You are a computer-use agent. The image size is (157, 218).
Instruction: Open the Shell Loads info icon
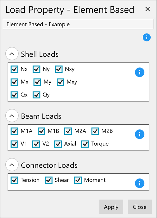point(140,72)
